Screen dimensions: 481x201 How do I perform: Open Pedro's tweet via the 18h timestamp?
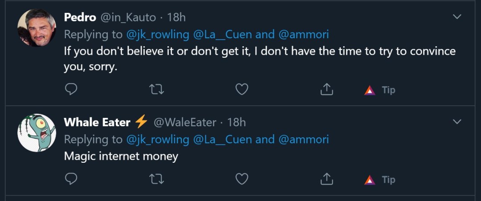point(176,17)
